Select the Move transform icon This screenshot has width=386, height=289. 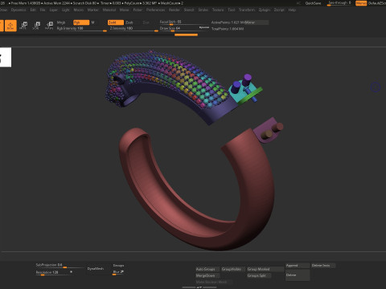(x=23, y=26)
